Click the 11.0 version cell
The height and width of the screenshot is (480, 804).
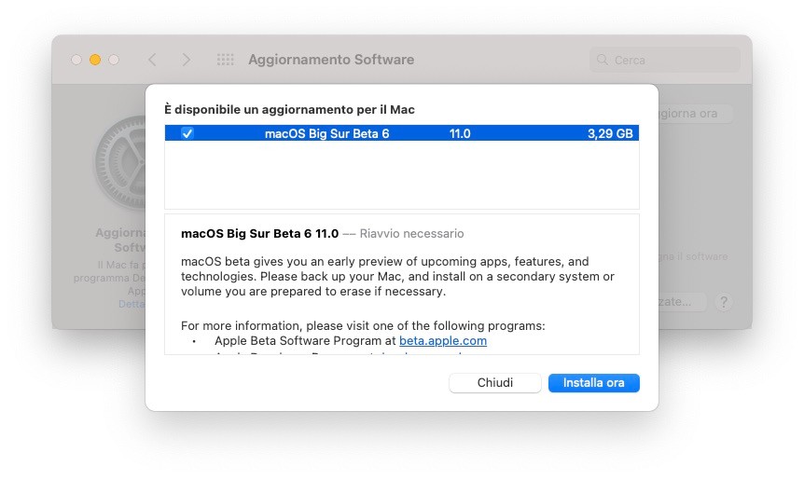point(460,133)
